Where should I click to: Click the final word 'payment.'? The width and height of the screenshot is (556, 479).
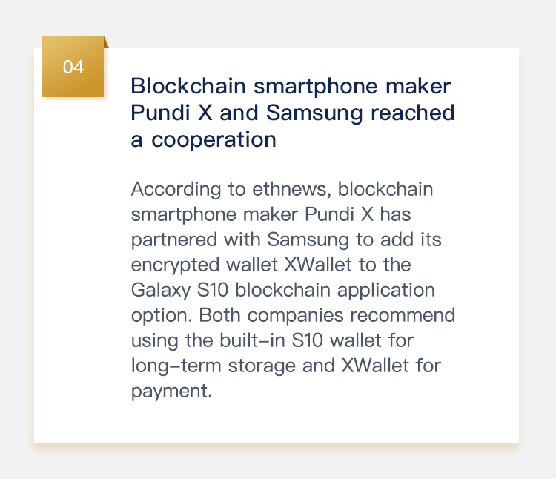[x=171, y=391]
